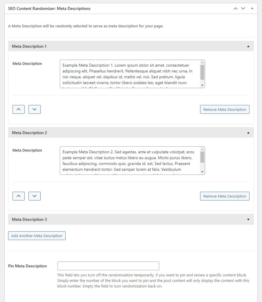Click metabox move-up chevron in header
262x302 pixels.
pos(235,9)
